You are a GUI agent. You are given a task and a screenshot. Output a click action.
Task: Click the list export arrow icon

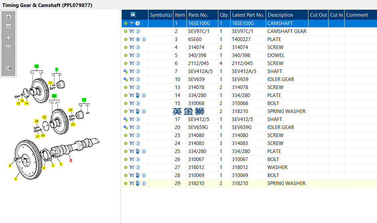[x=8, y=68]
